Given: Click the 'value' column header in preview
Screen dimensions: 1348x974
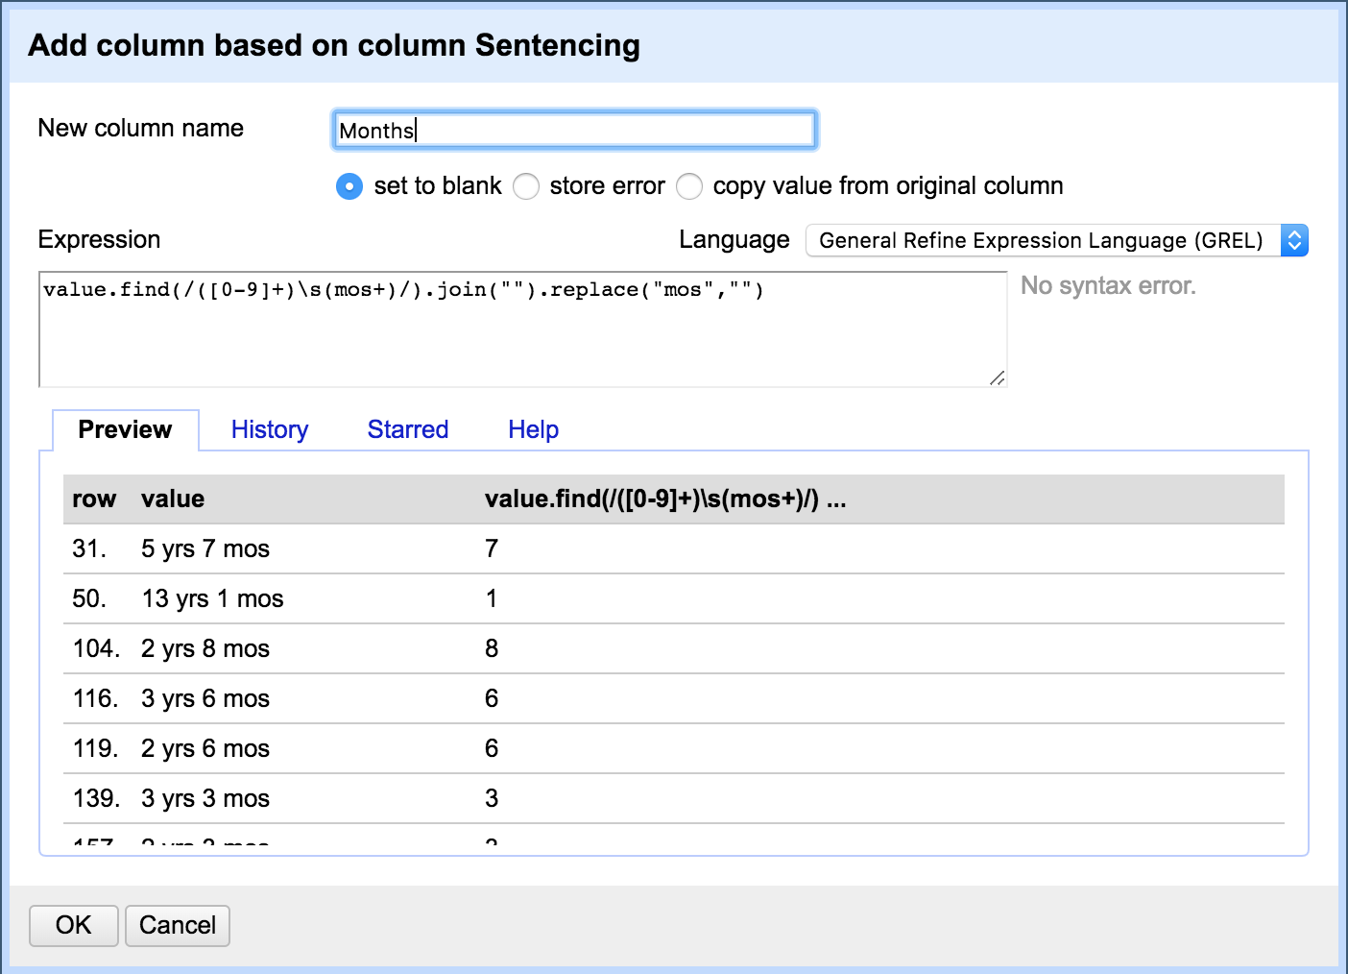Looking at the screenshot, I should tap(173, 499).
